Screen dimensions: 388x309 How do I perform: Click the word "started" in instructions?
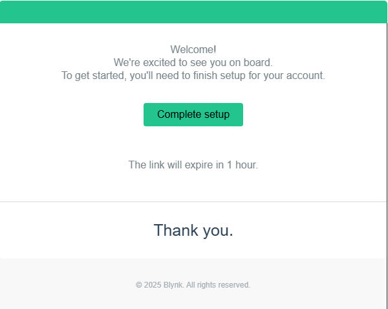[107, 76]
